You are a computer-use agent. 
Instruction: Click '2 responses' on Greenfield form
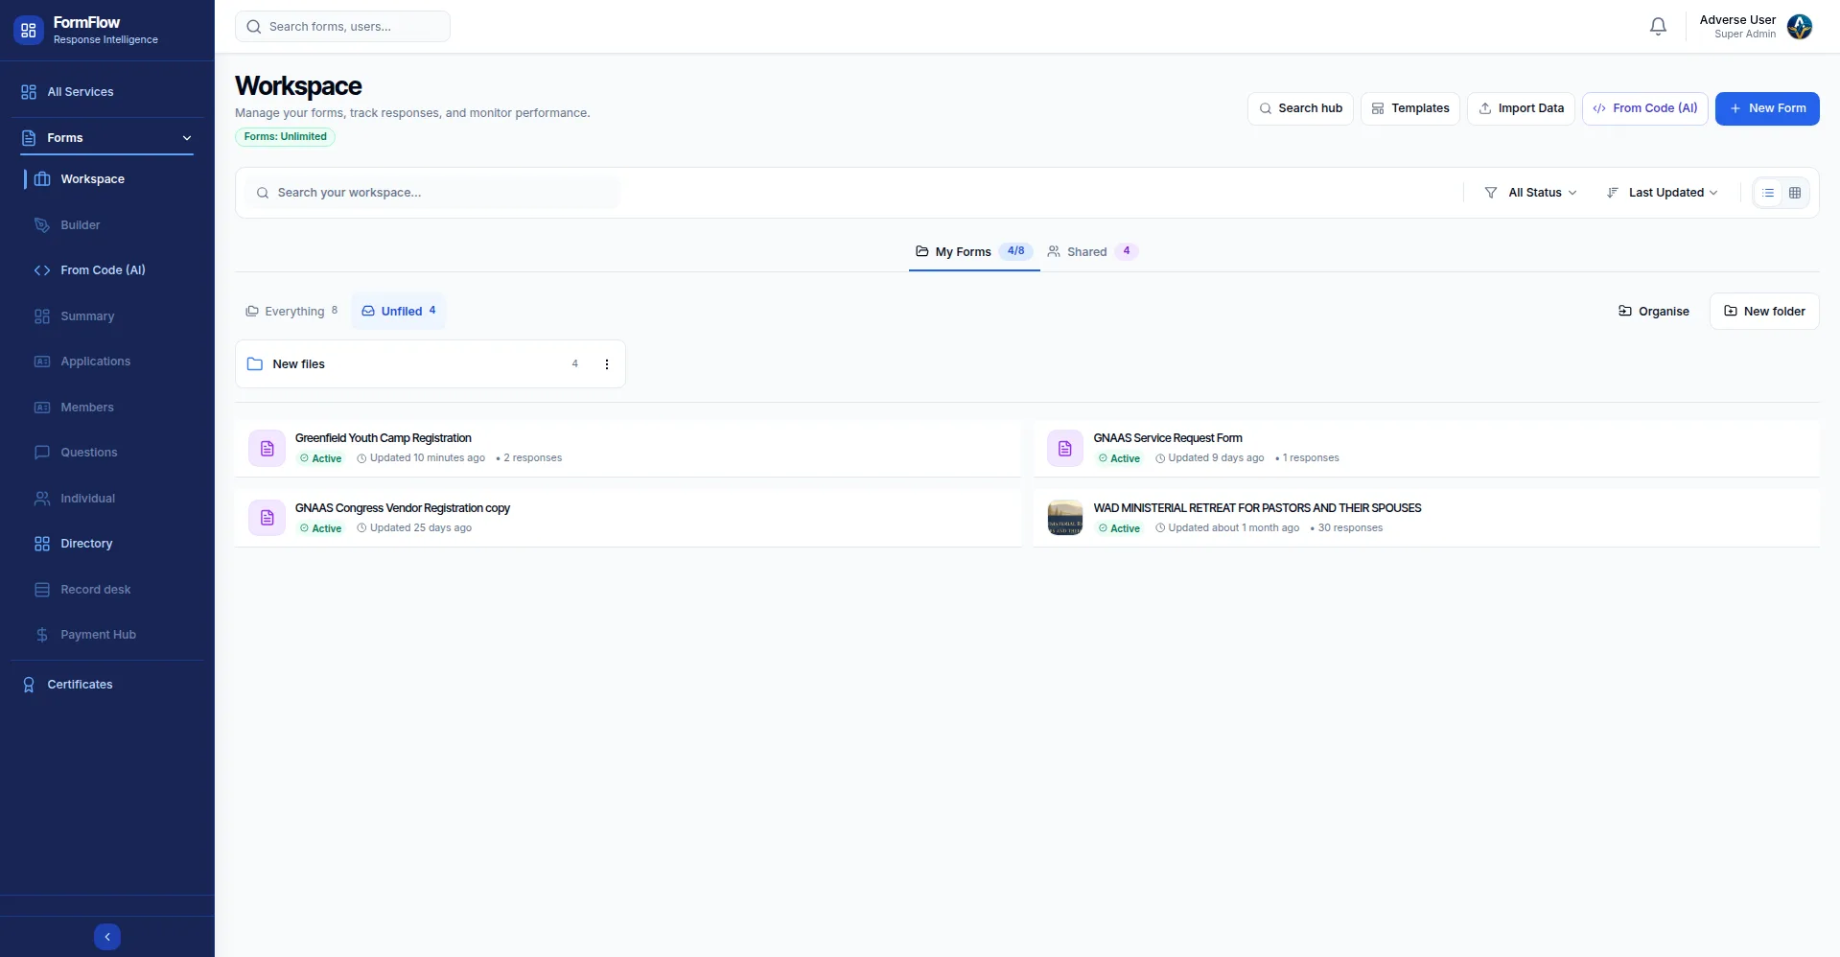point(532,458)
